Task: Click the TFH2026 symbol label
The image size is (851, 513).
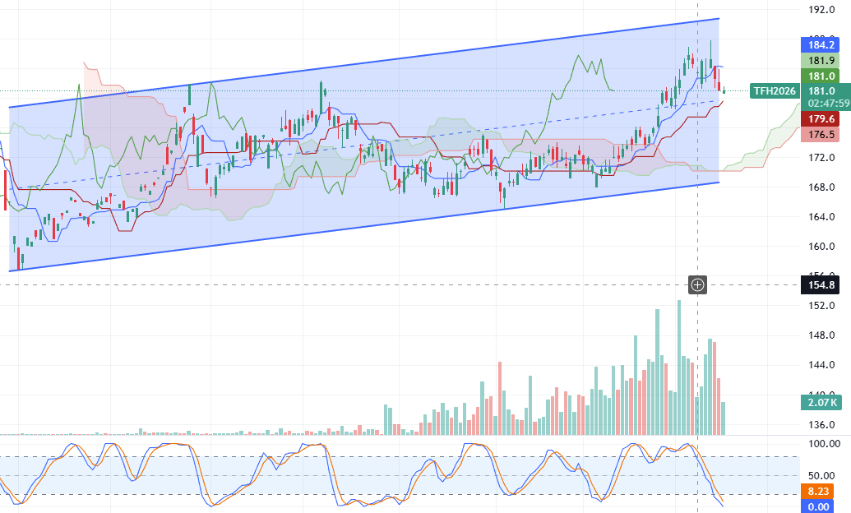Action: click(x=775, y=91)
